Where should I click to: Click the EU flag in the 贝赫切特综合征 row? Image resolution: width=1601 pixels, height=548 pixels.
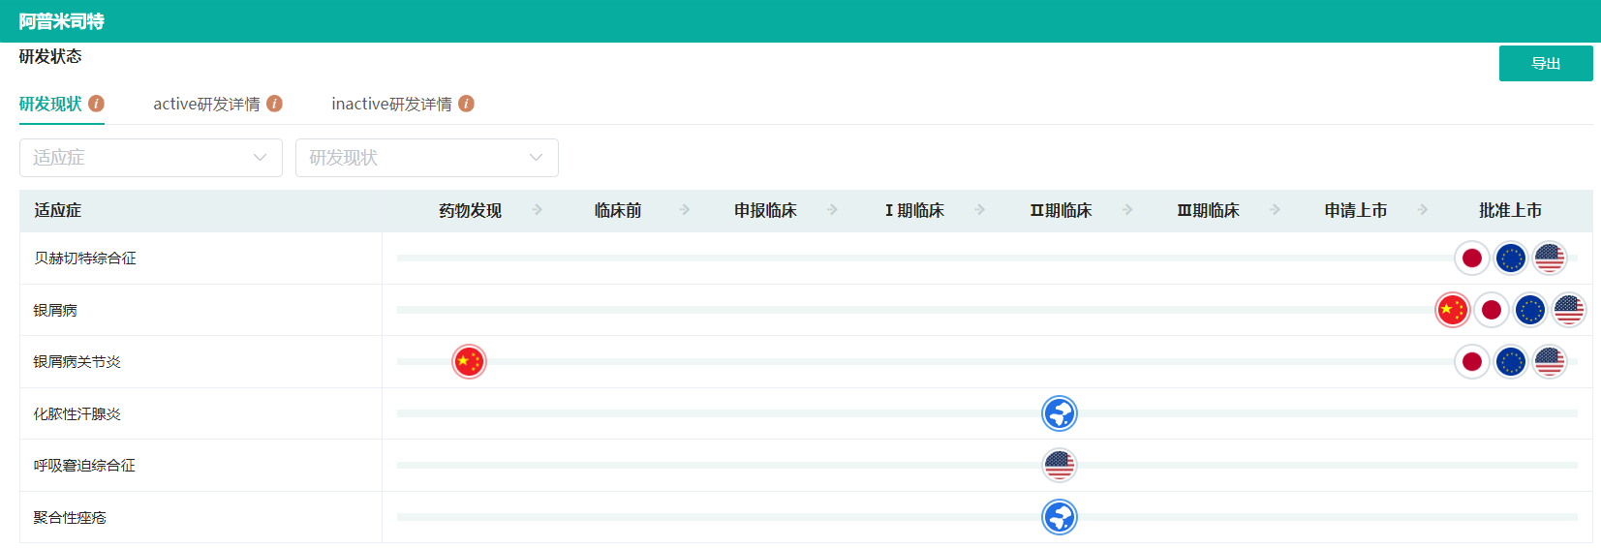coord(1511,258)
